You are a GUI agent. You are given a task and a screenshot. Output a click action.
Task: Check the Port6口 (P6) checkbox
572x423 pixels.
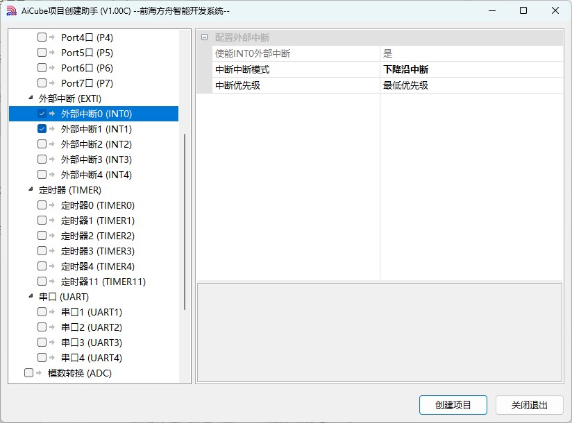pyautogui.click(x=42, y=68)
